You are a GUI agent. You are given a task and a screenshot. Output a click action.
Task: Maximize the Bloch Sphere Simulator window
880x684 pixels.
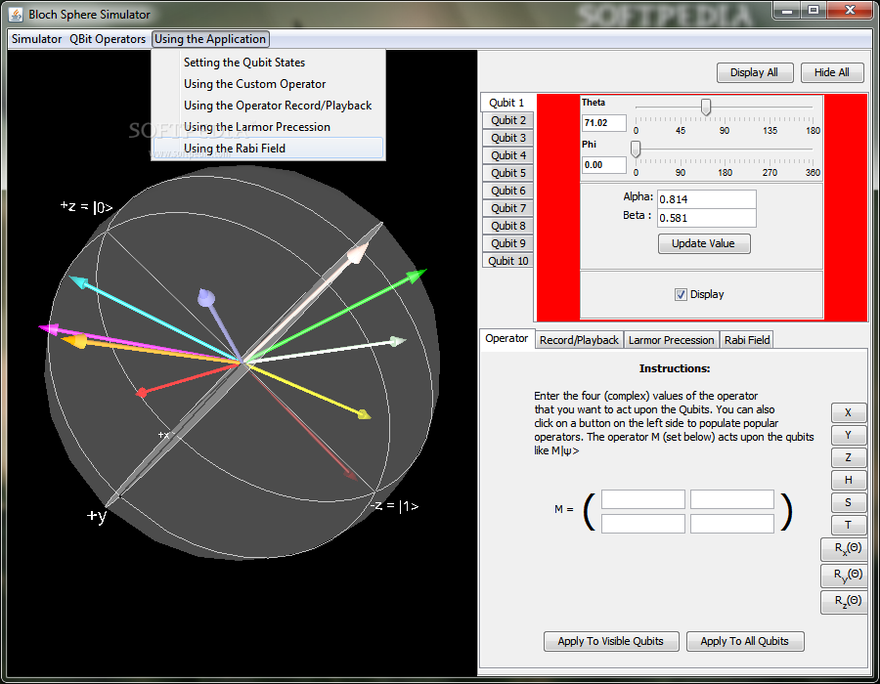pyautogui.click(x=814, y=10)
